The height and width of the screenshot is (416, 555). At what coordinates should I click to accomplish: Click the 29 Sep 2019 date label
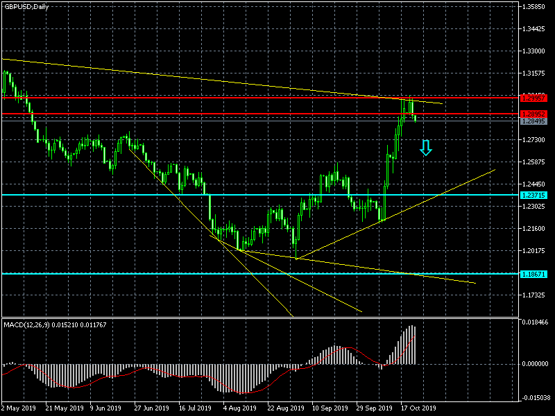[375, 408]
